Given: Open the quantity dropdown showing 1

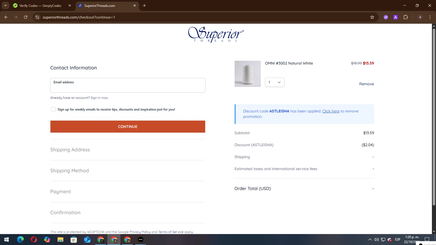Looking at the screenshot, I should click(x=275, y=82).
